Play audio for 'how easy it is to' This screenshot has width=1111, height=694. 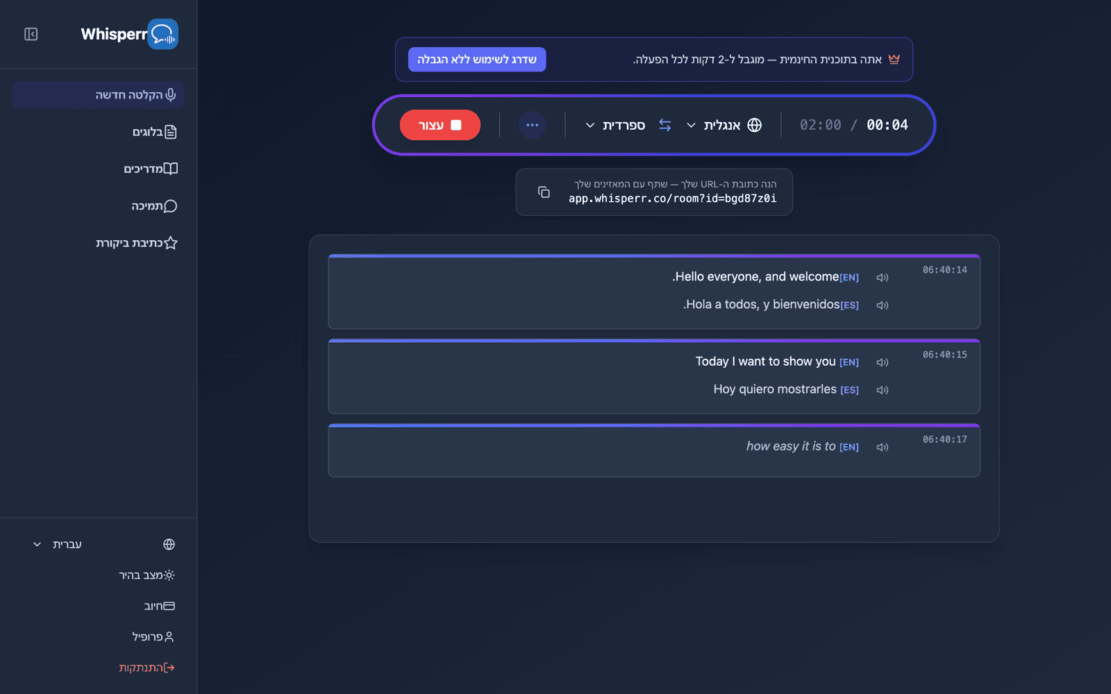[883, 447]
